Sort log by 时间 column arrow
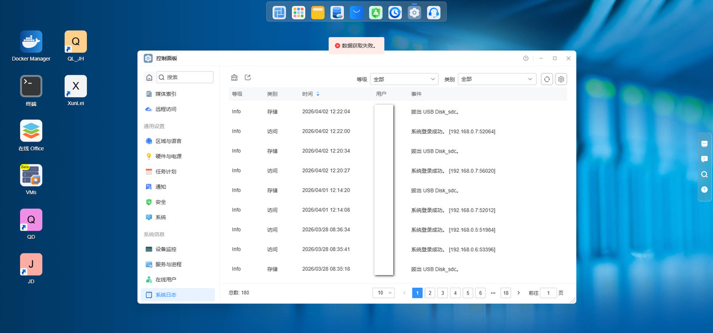Viewport: 713px width, 333px height. point(318,94)
